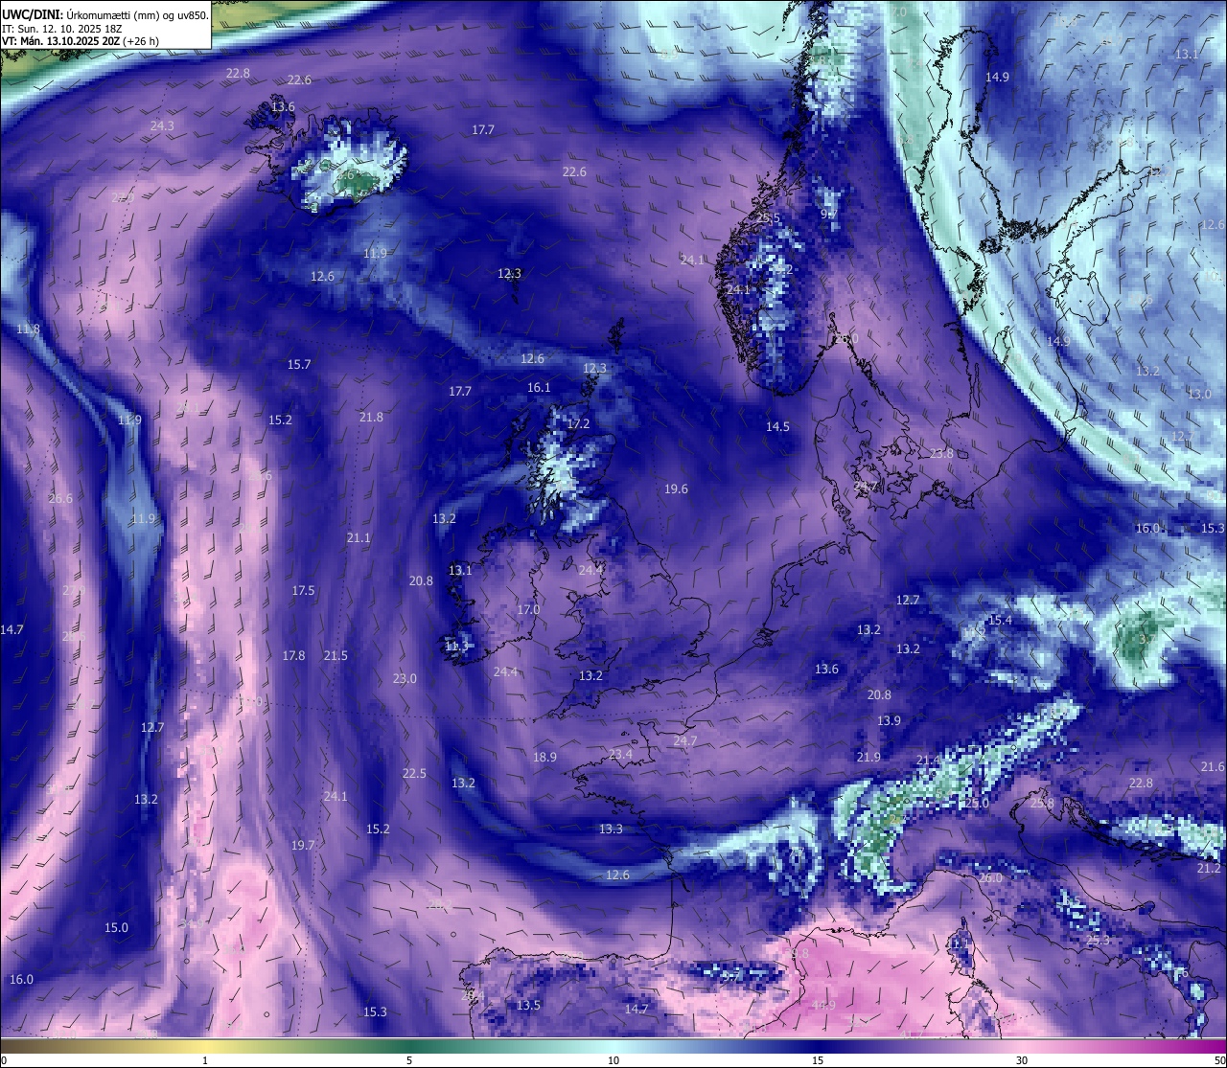Click the 30 mark on the colour scale
Screen dimensions: 1227x1068
click(1022, 1059)
